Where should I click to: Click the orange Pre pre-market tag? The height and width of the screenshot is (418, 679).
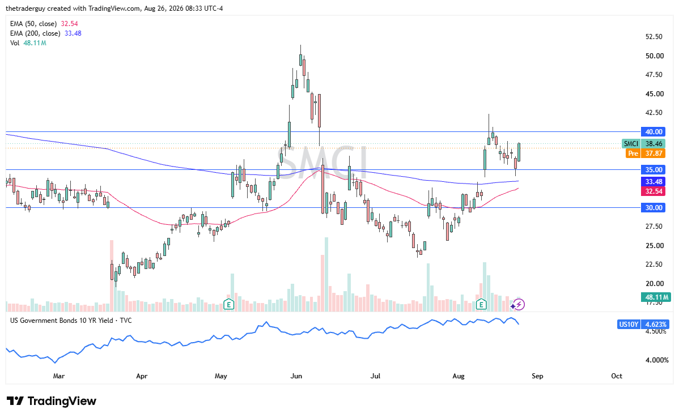[633, 153]
